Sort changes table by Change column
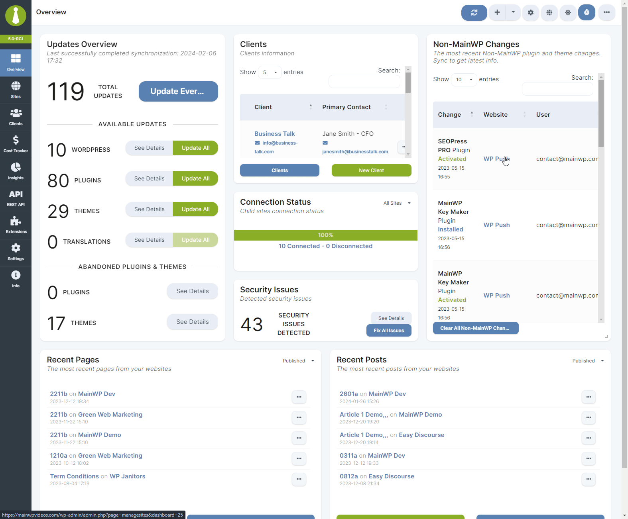The image size is (628, 519). point(456,115)
